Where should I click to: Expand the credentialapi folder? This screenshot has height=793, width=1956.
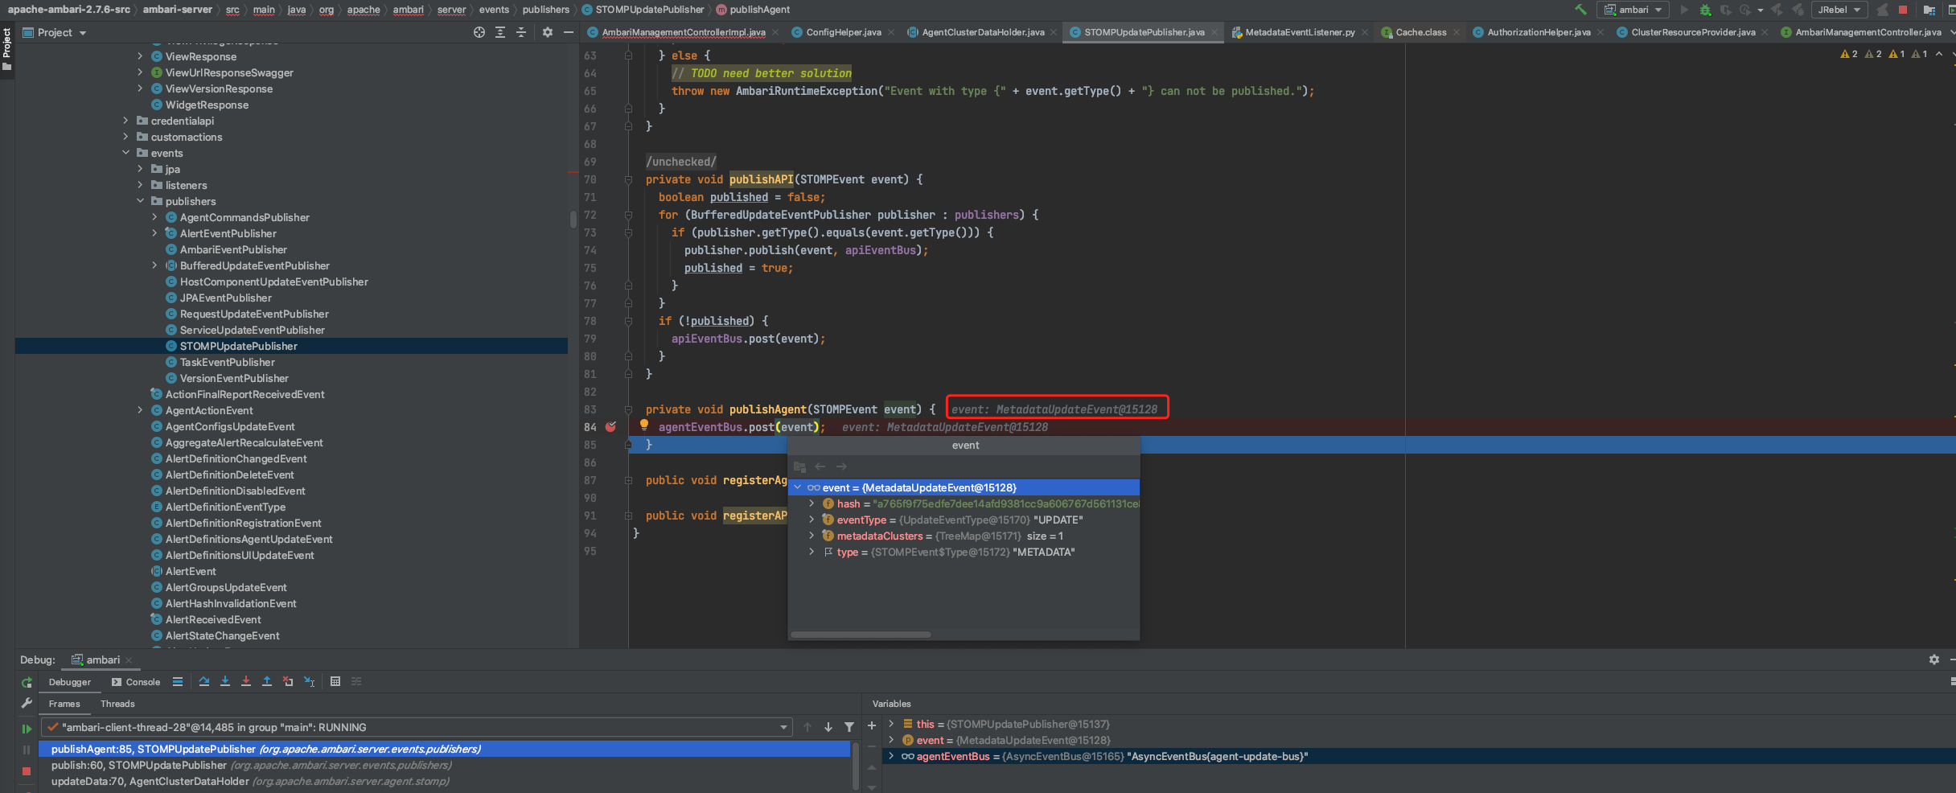pos(125,121)
